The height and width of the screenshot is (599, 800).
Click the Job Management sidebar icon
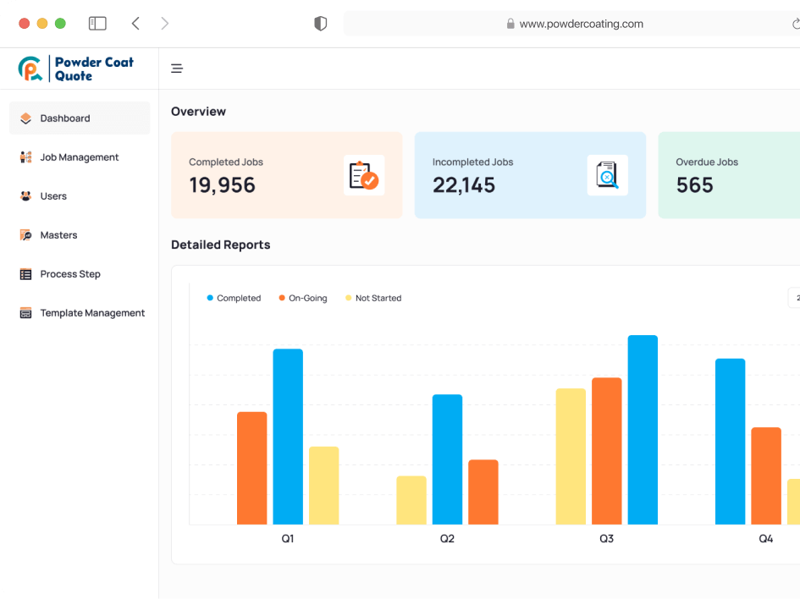[25, 157]
